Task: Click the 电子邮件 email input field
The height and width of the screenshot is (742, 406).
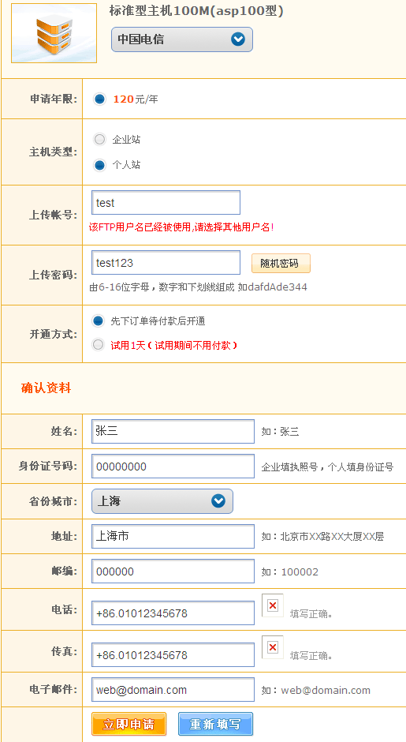Action: (x=173, y=690)
